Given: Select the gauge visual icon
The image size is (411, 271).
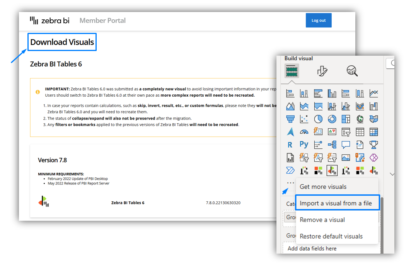Looking at the screenshot, I should pyautogui.click(x=304, y=132).
